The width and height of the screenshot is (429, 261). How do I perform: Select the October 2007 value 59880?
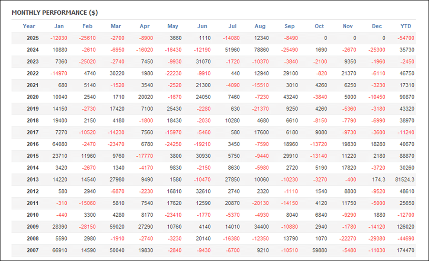pyautogui.click(x=318, y=251)
